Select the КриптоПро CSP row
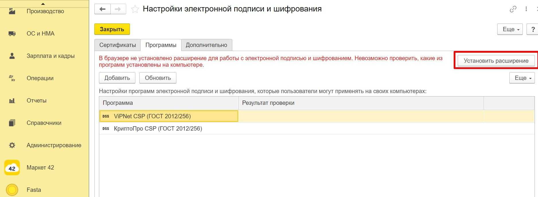The height and width of the screenshot is (197, 538). pos(158,129)
